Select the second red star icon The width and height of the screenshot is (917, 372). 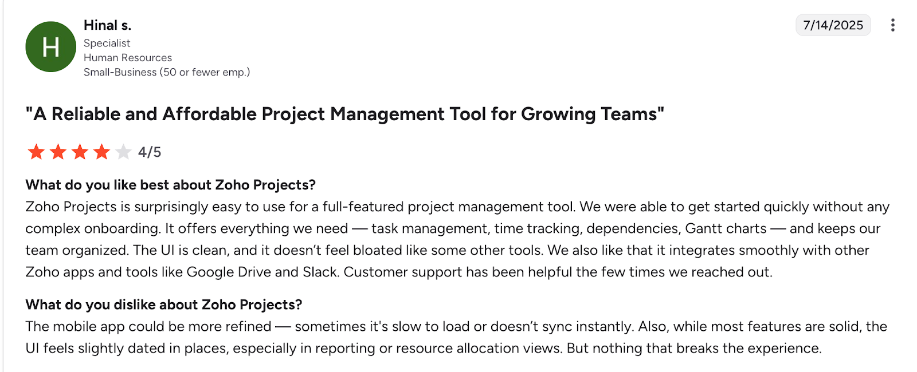(59, 152)
